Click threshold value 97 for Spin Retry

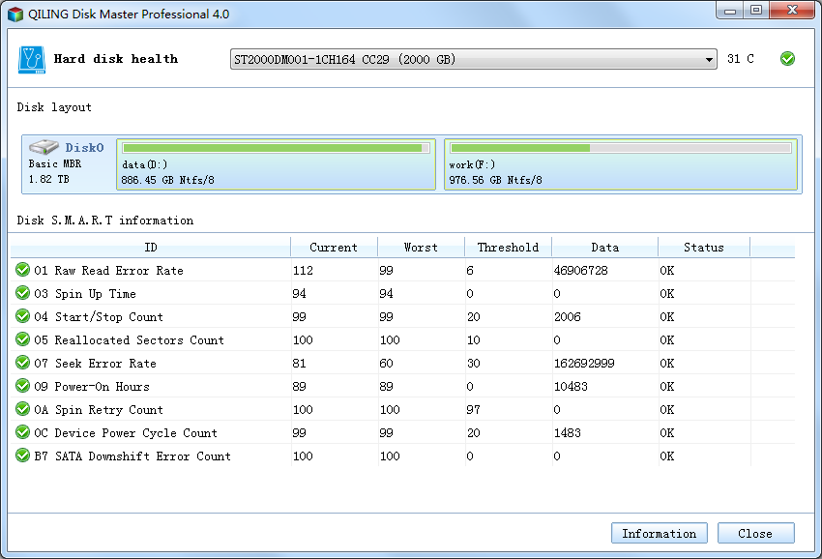click(474, 409)
